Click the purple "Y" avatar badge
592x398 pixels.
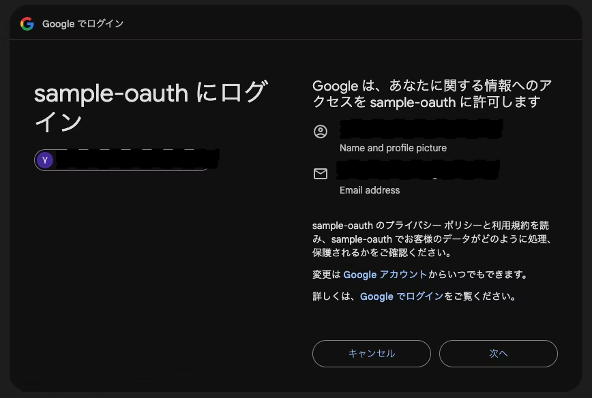pos(45,159)
